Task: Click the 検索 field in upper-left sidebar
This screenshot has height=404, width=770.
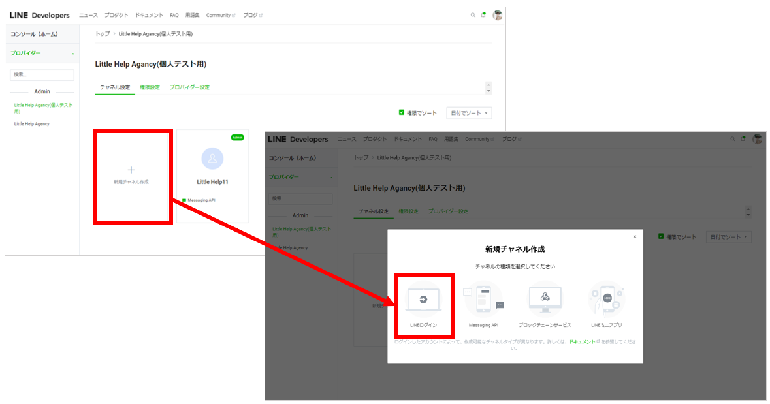Action: (42, 75)
